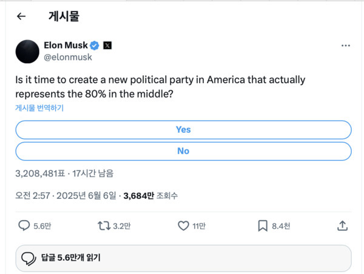This screenshot has width=364, height=274.
Task: Open 답글 5.6만개 읽기 replies button
Action: click(183, 258)
